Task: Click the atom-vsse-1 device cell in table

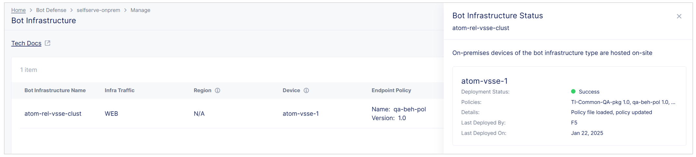Action: pyautogui.click(x=301, y=114)
